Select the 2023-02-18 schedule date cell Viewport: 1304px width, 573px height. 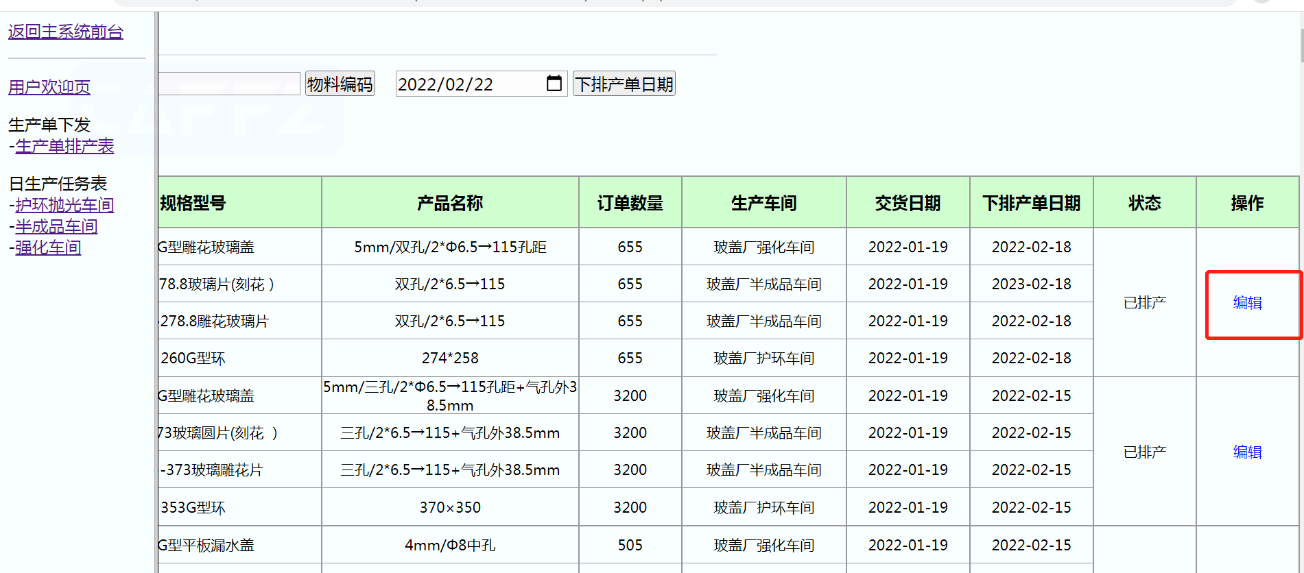click(1031, 284)
